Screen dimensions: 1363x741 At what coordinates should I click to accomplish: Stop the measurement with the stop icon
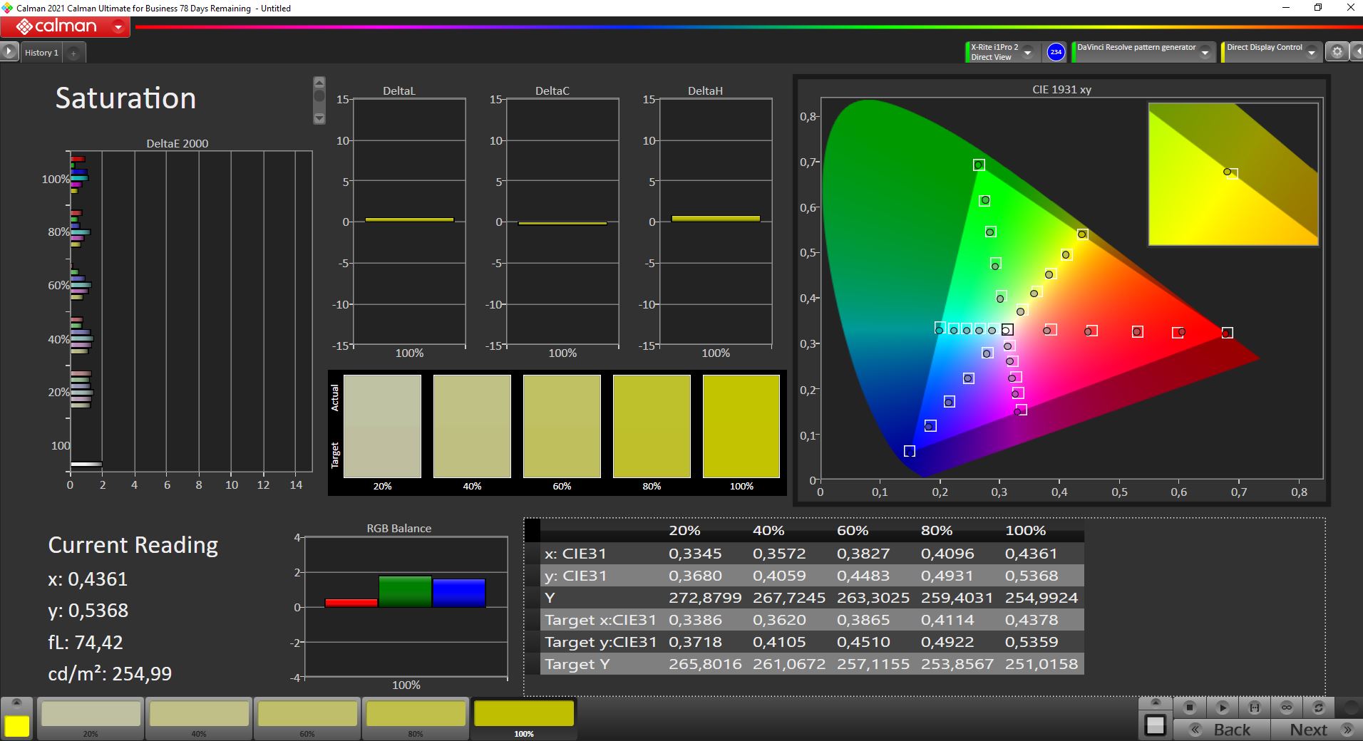point(1189,708)
